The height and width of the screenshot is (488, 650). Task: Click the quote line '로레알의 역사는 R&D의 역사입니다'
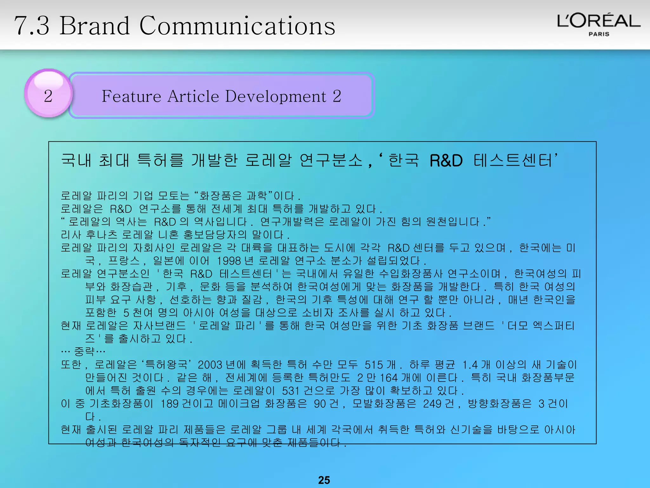pyautogui.click(x=276, y=221)
